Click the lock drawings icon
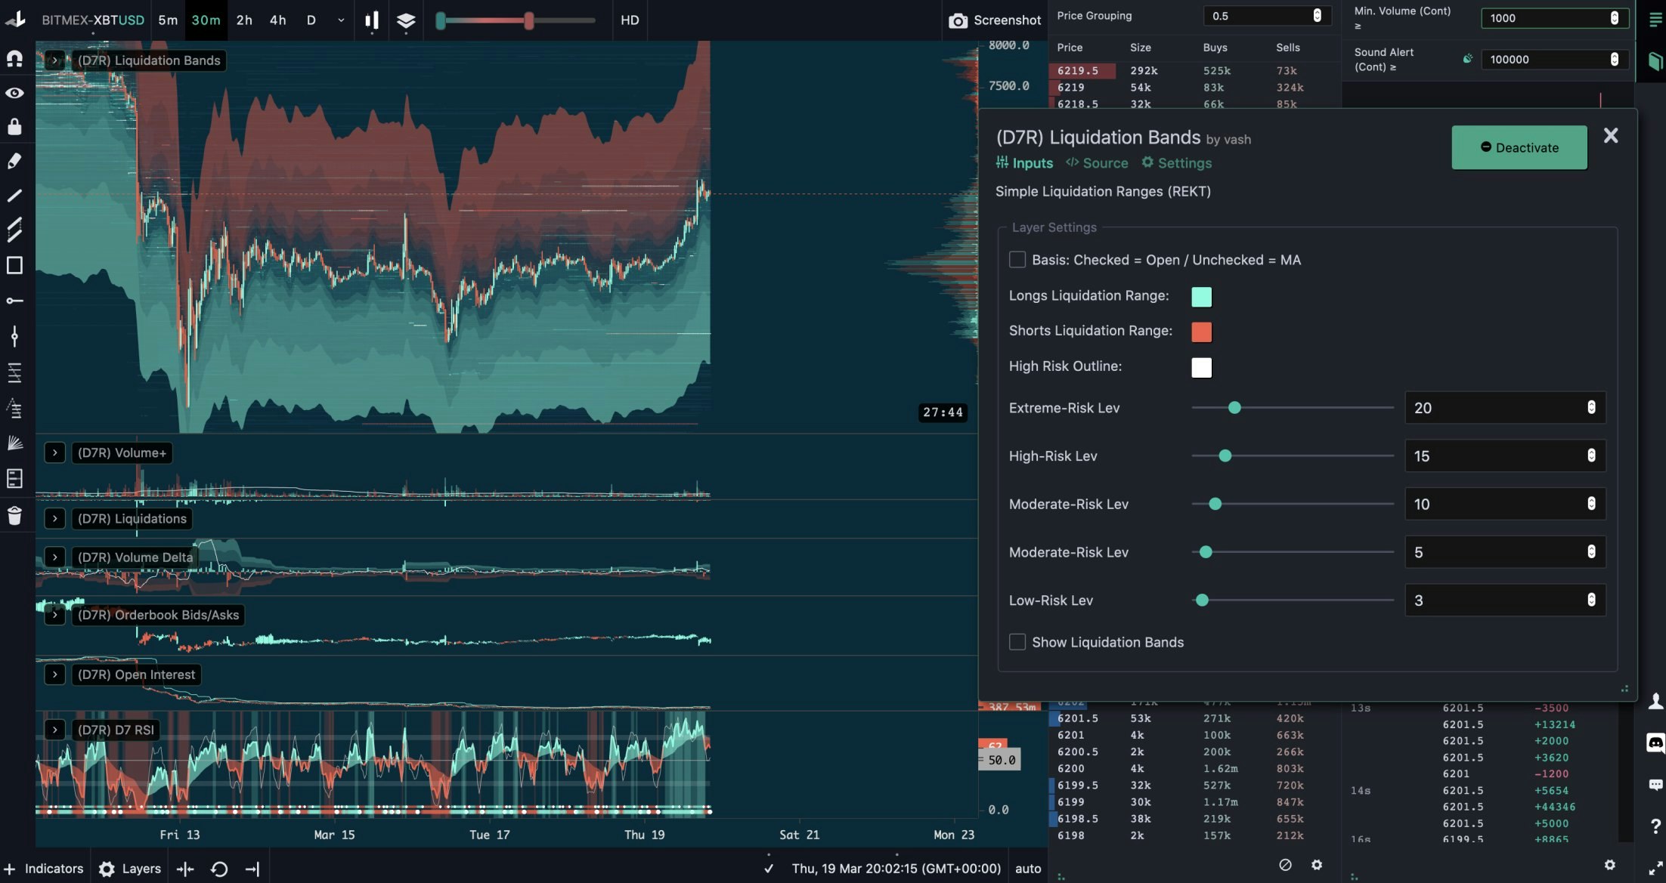Viewport: 1666px width, 883px height. coord(14,126)
